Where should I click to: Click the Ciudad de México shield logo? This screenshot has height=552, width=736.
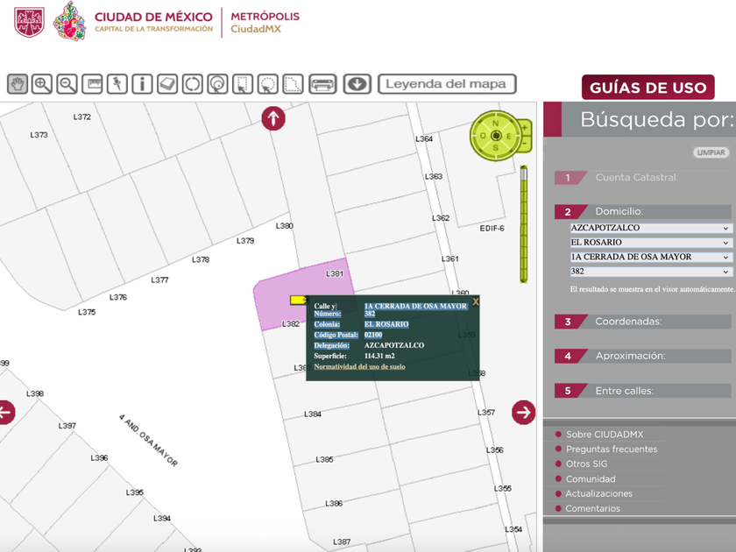pos(29,22)
